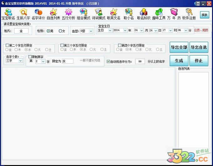
Task: Click the score 99 input field
Action: 140,61
